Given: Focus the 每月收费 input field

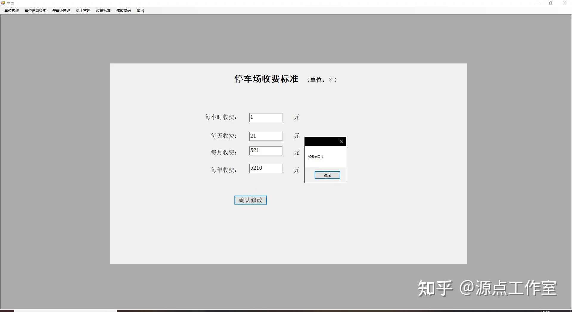Looking at the screenshot, I should coord(266,151).
